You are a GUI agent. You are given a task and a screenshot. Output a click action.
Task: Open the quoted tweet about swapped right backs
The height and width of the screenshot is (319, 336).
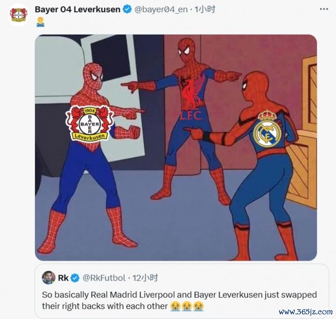pos(182,291)
